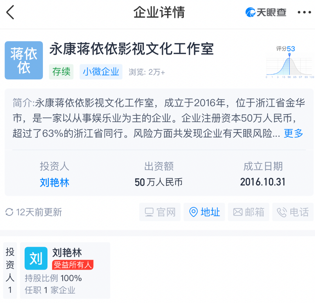The height and width of the screenshot is (303, 315).
Task: Tap the 地址 location button
Action: [x=205, y=212]
